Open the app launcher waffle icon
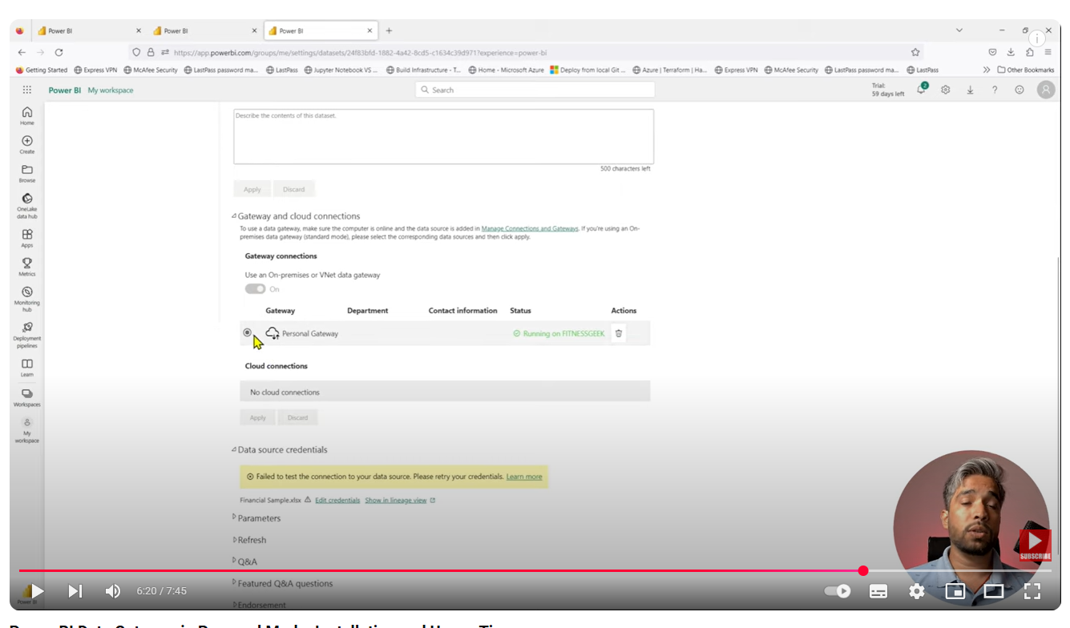1070x628 pixels. (27, 90)
